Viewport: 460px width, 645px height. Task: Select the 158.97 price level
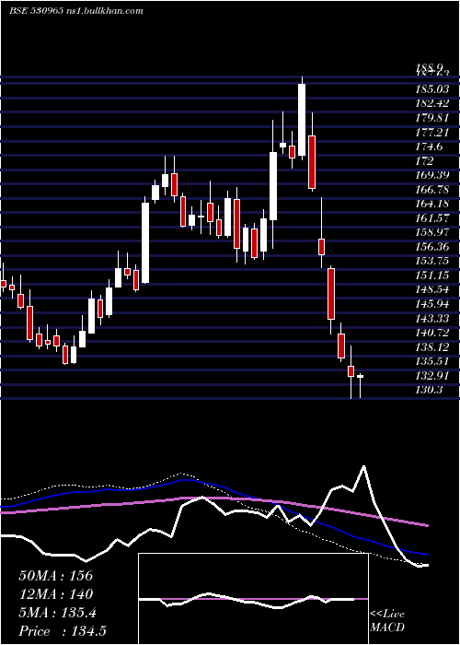click(x=431, y=232)
